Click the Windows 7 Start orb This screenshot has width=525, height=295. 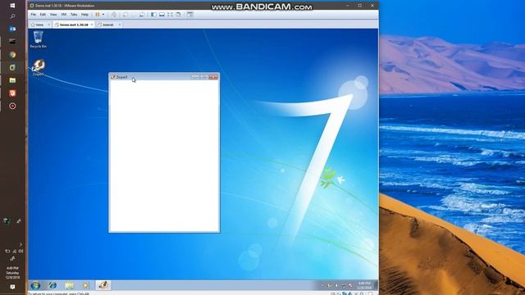coord(35,285)
